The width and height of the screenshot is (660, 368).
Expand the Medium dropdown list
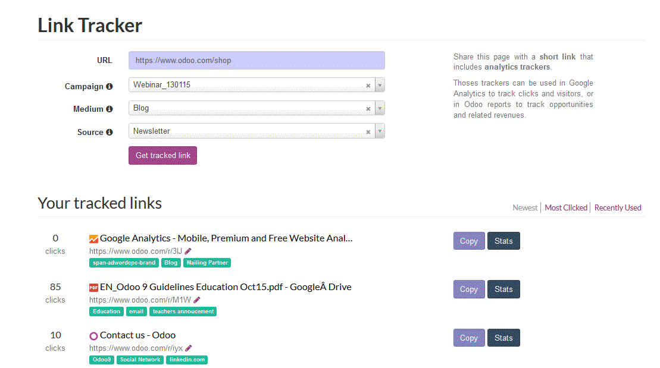click(x=380, y=108)
